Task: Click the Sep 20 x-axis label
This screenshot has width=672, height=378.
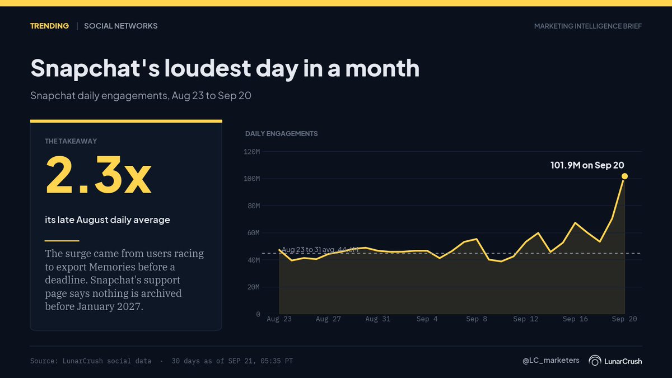Action: click(624, 319)
